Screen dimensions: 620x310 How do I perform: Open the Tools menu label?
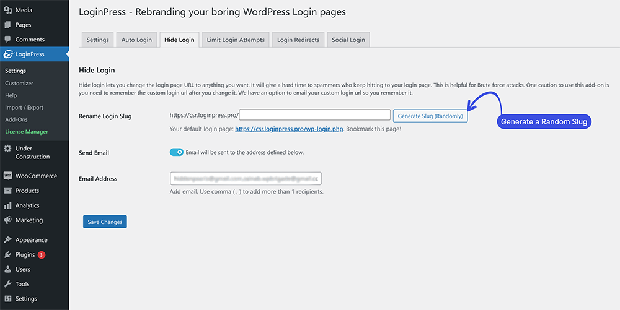point(22,284)
